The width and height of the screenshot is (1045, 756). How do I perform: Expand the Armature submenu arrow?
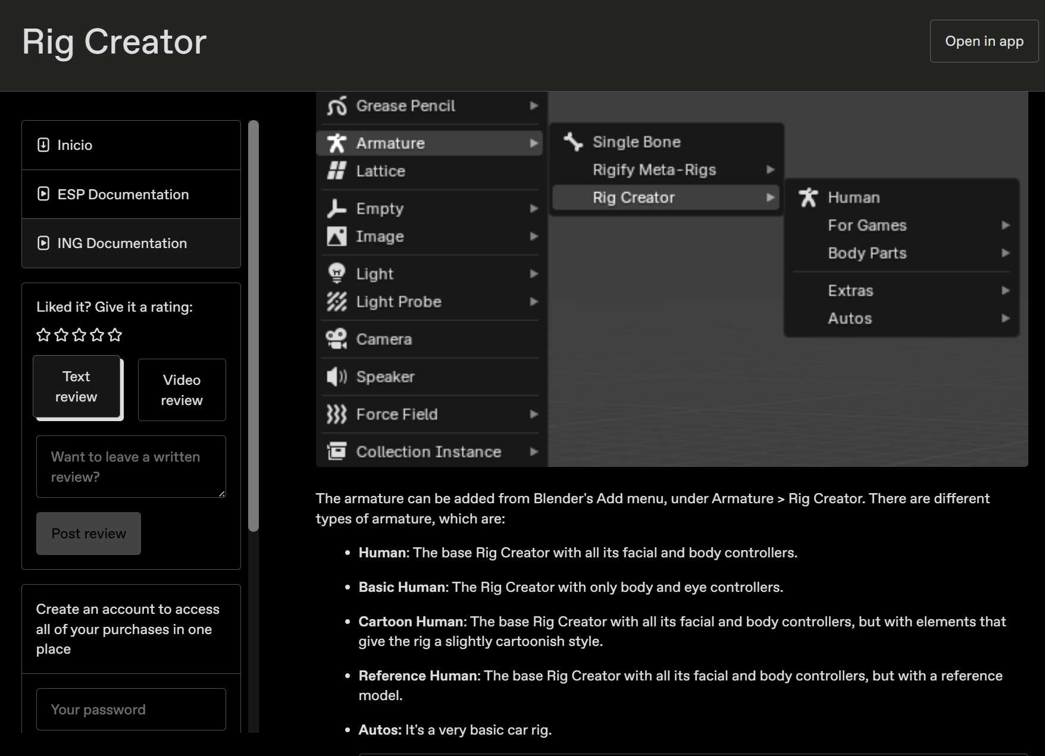click(534, 143)
